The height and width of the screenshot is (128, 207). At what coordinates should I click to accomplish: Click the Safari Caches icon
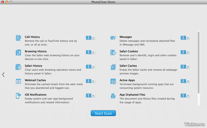[113, 67]
